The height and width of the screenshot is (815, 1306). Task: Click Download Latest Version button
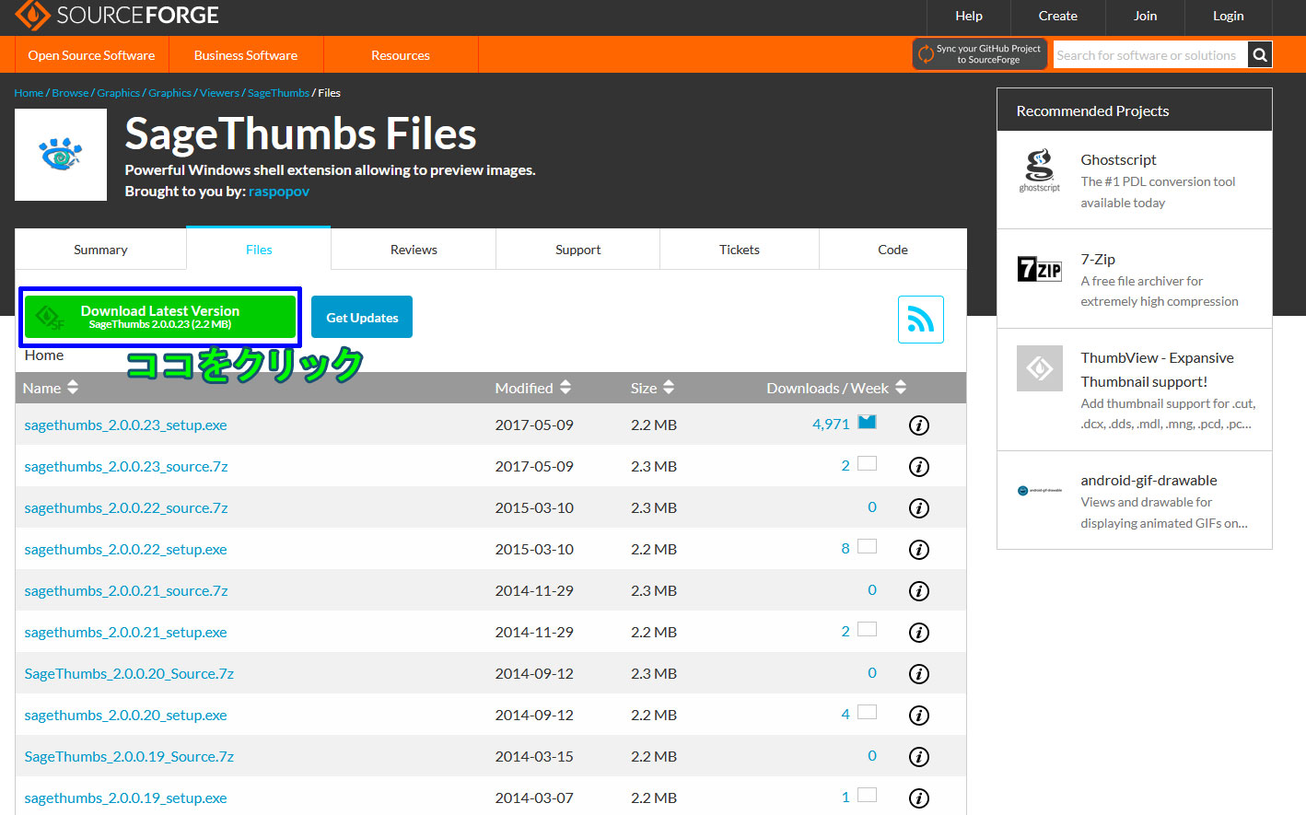point(160,317)
